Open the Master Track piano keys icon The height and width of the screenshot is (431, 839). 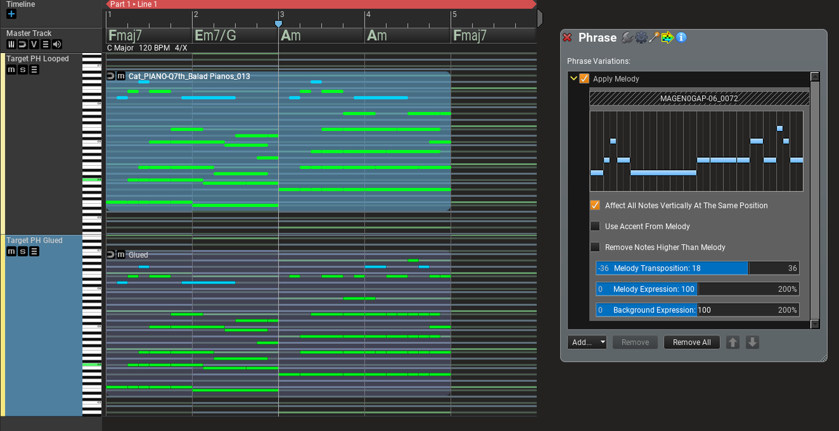pyautogui.click(x=11, y=45)
